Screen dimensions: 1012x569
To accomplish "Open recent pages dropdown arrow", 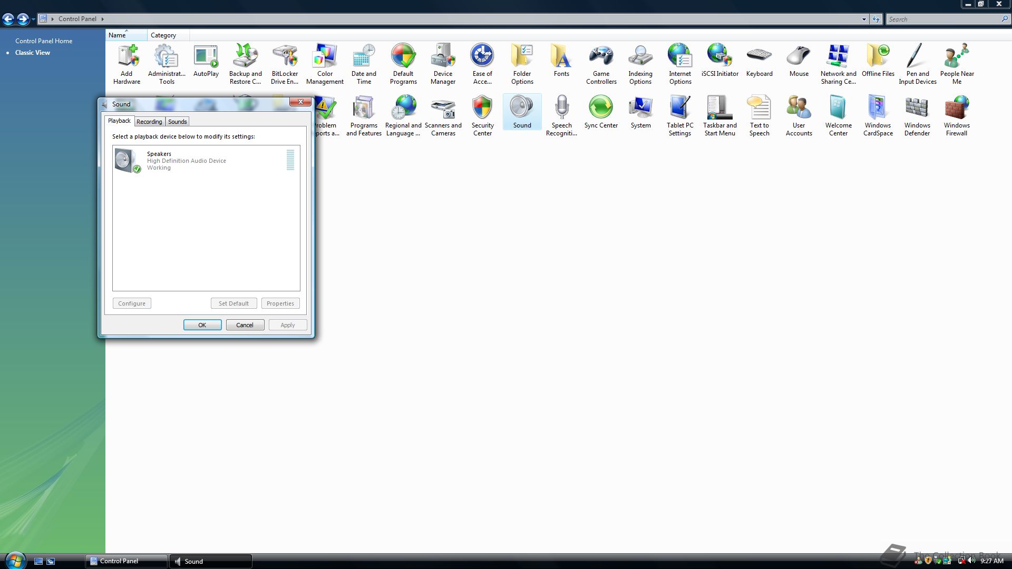I will click(33, 19).
